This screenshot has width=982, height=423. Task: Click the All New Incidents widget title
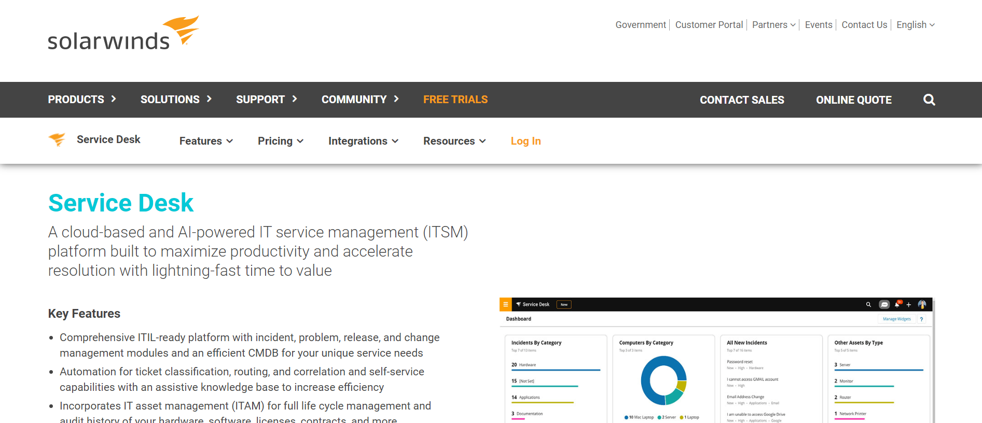coord(747,343)
